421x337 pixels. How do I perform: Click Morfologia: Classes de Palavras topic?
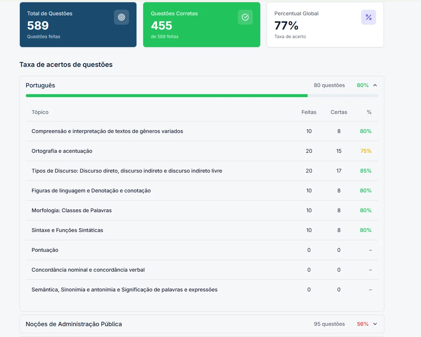point(72,210)
